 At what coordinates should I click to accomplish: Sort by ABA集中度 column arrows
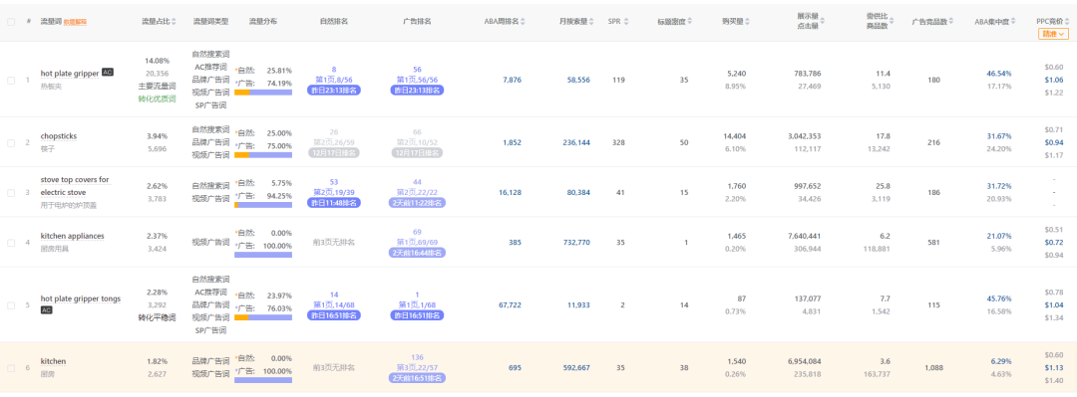[1012, 21]
